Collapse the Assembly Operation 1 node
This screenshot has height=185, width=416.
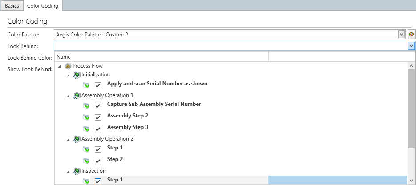point(68,95)
